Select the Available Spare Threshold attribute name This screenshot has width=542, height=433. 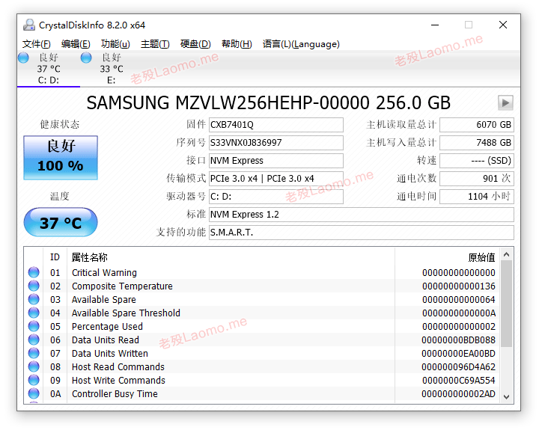126,313
